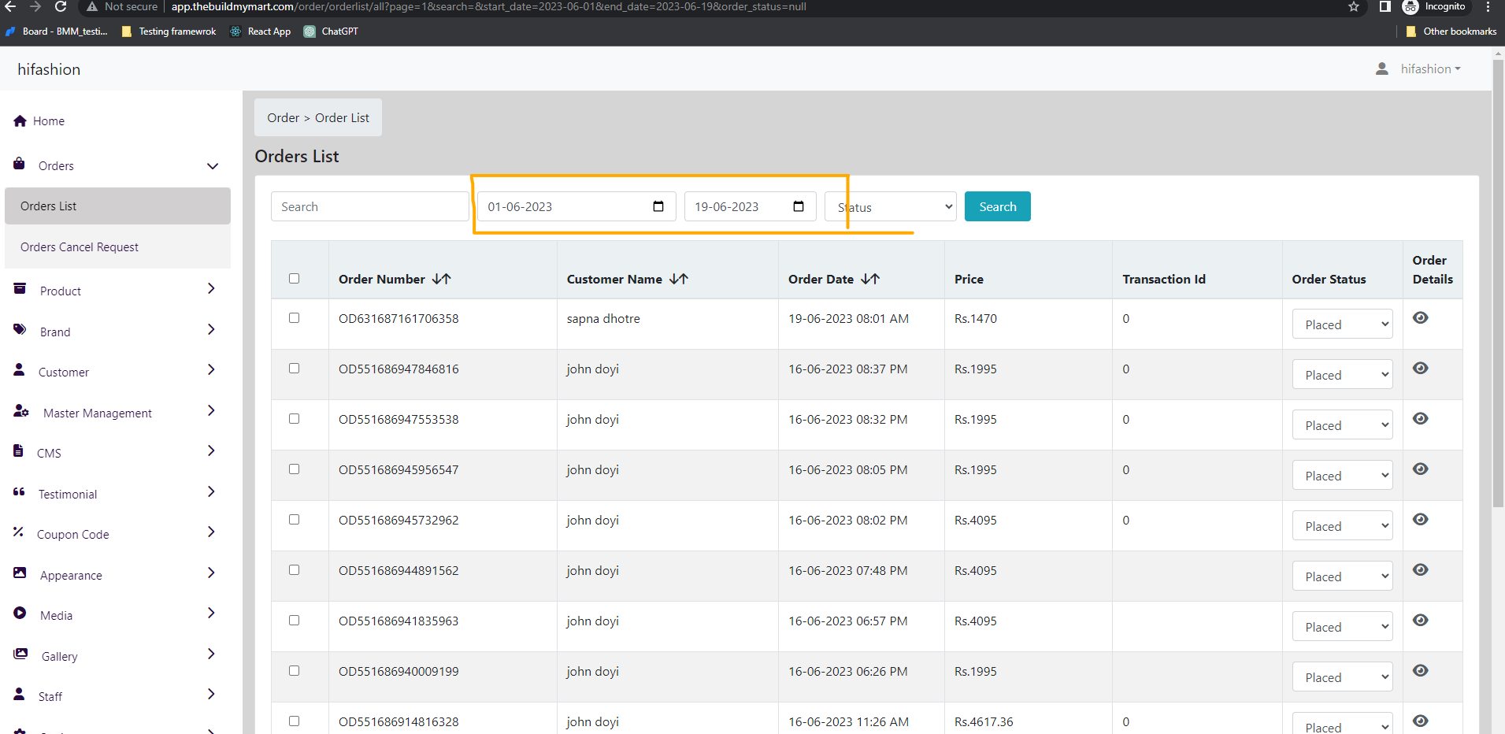Image resolution: width=1505 pixels, height=734 pixels.
Task: Check order OD551686945956547 checkbox
Action: click(x=295, y=469)
